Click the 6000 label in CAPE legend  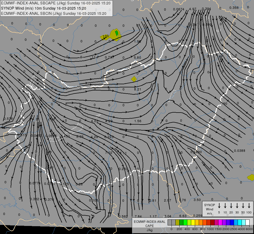249,229
